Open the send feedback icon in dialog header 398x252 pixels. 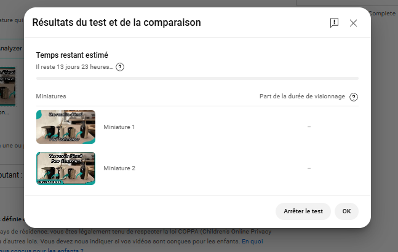[334, 23]
